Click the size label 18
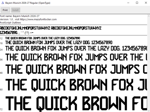 click(x=1, y=43)
